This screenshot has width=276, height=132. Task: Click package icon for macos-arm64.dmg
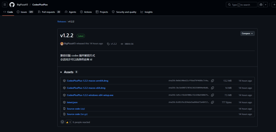pos(64,81)
